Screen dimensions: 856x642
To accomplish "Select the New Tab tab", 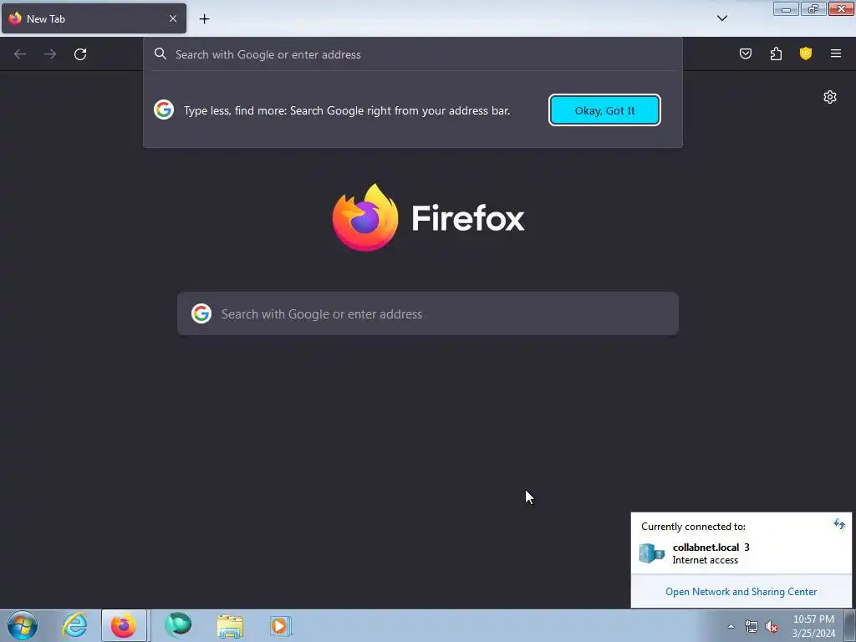I will point(94,18).
